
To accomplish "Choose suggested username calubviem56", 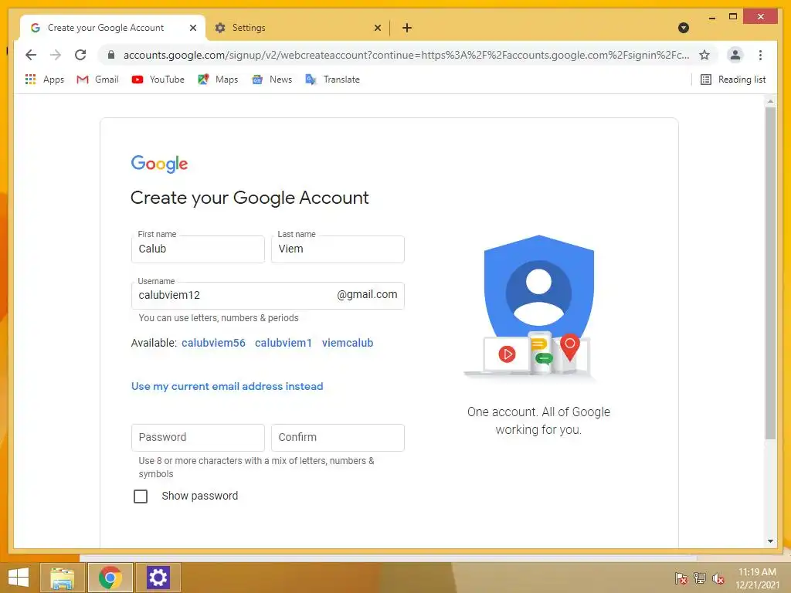I will click(x=213, y=343).
